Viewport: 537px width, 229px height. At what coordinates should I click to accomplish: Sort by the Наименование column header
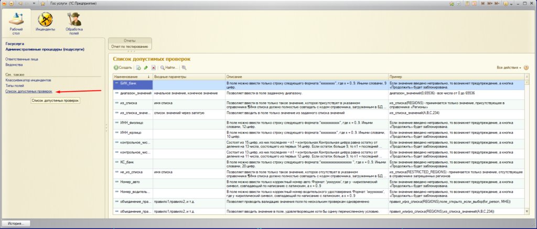133,77
